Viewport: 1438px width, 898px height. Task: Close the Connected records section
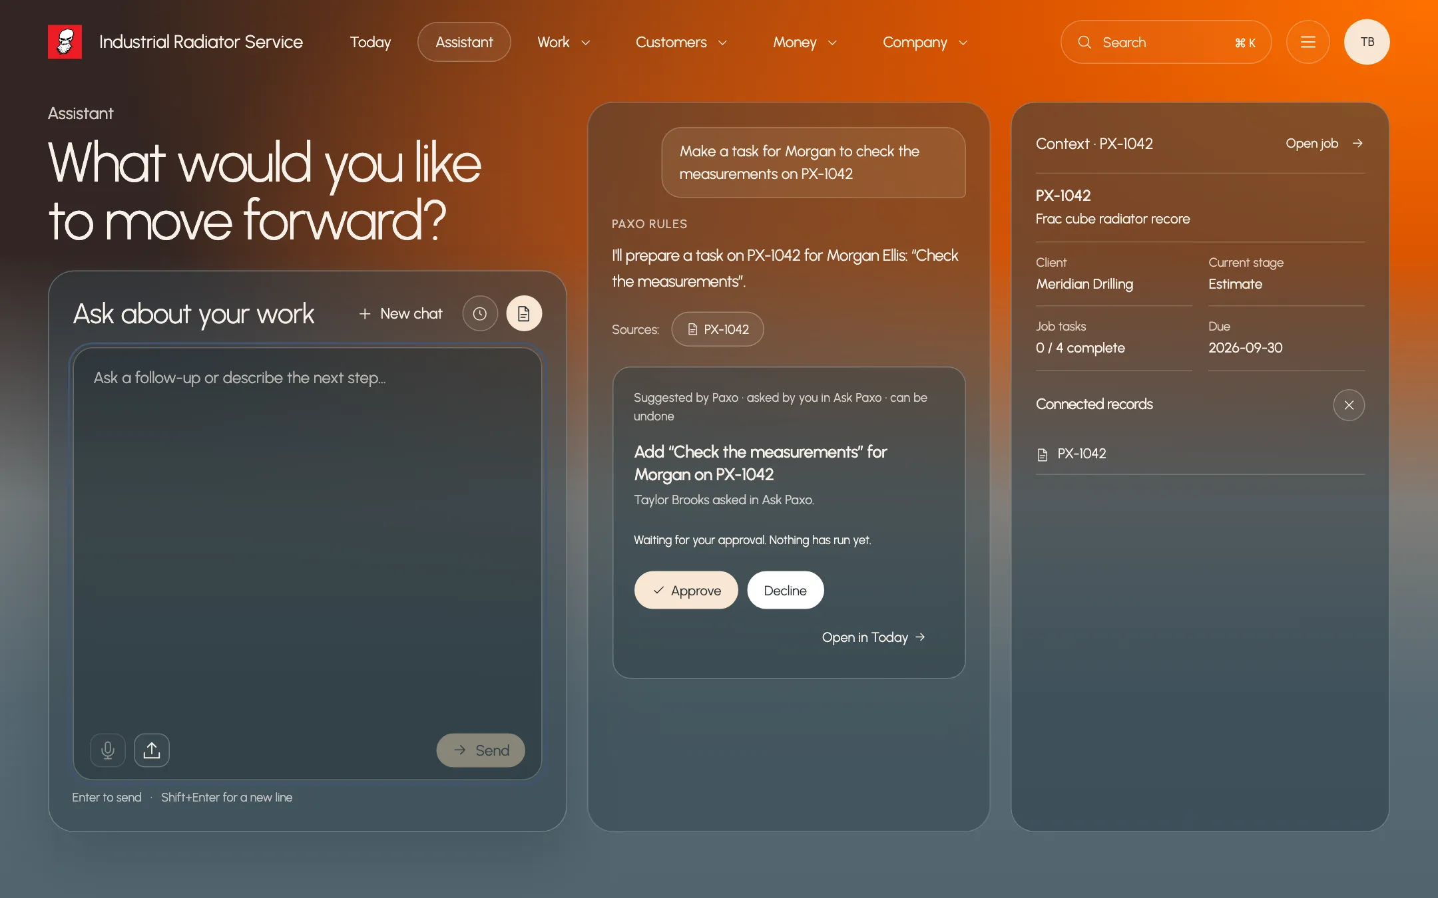point(1349,405)
